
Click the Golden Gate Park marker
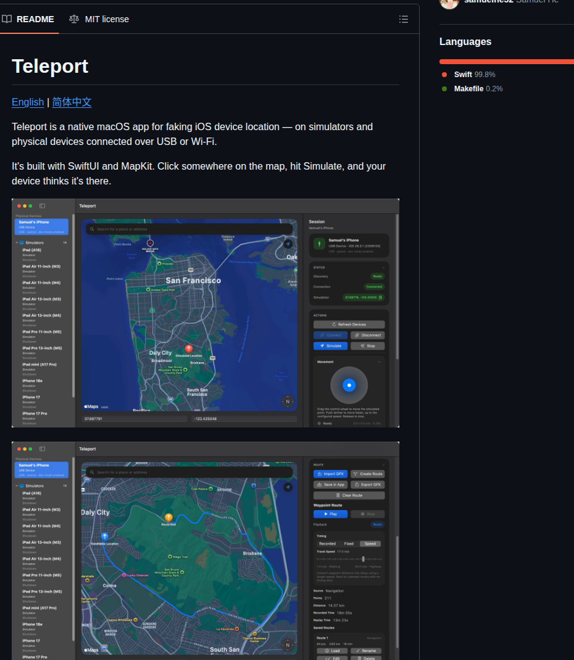148,289
